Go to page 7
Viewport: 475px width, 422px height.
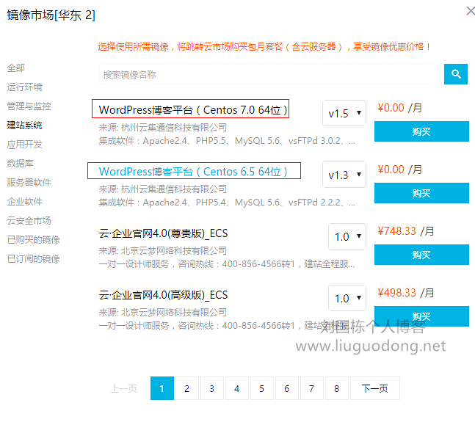click(311, 388)
